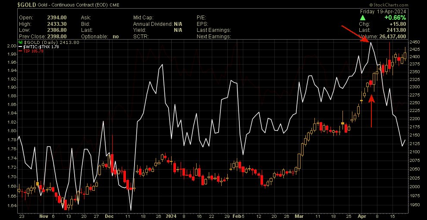Click the '15' date axis label

392,216
